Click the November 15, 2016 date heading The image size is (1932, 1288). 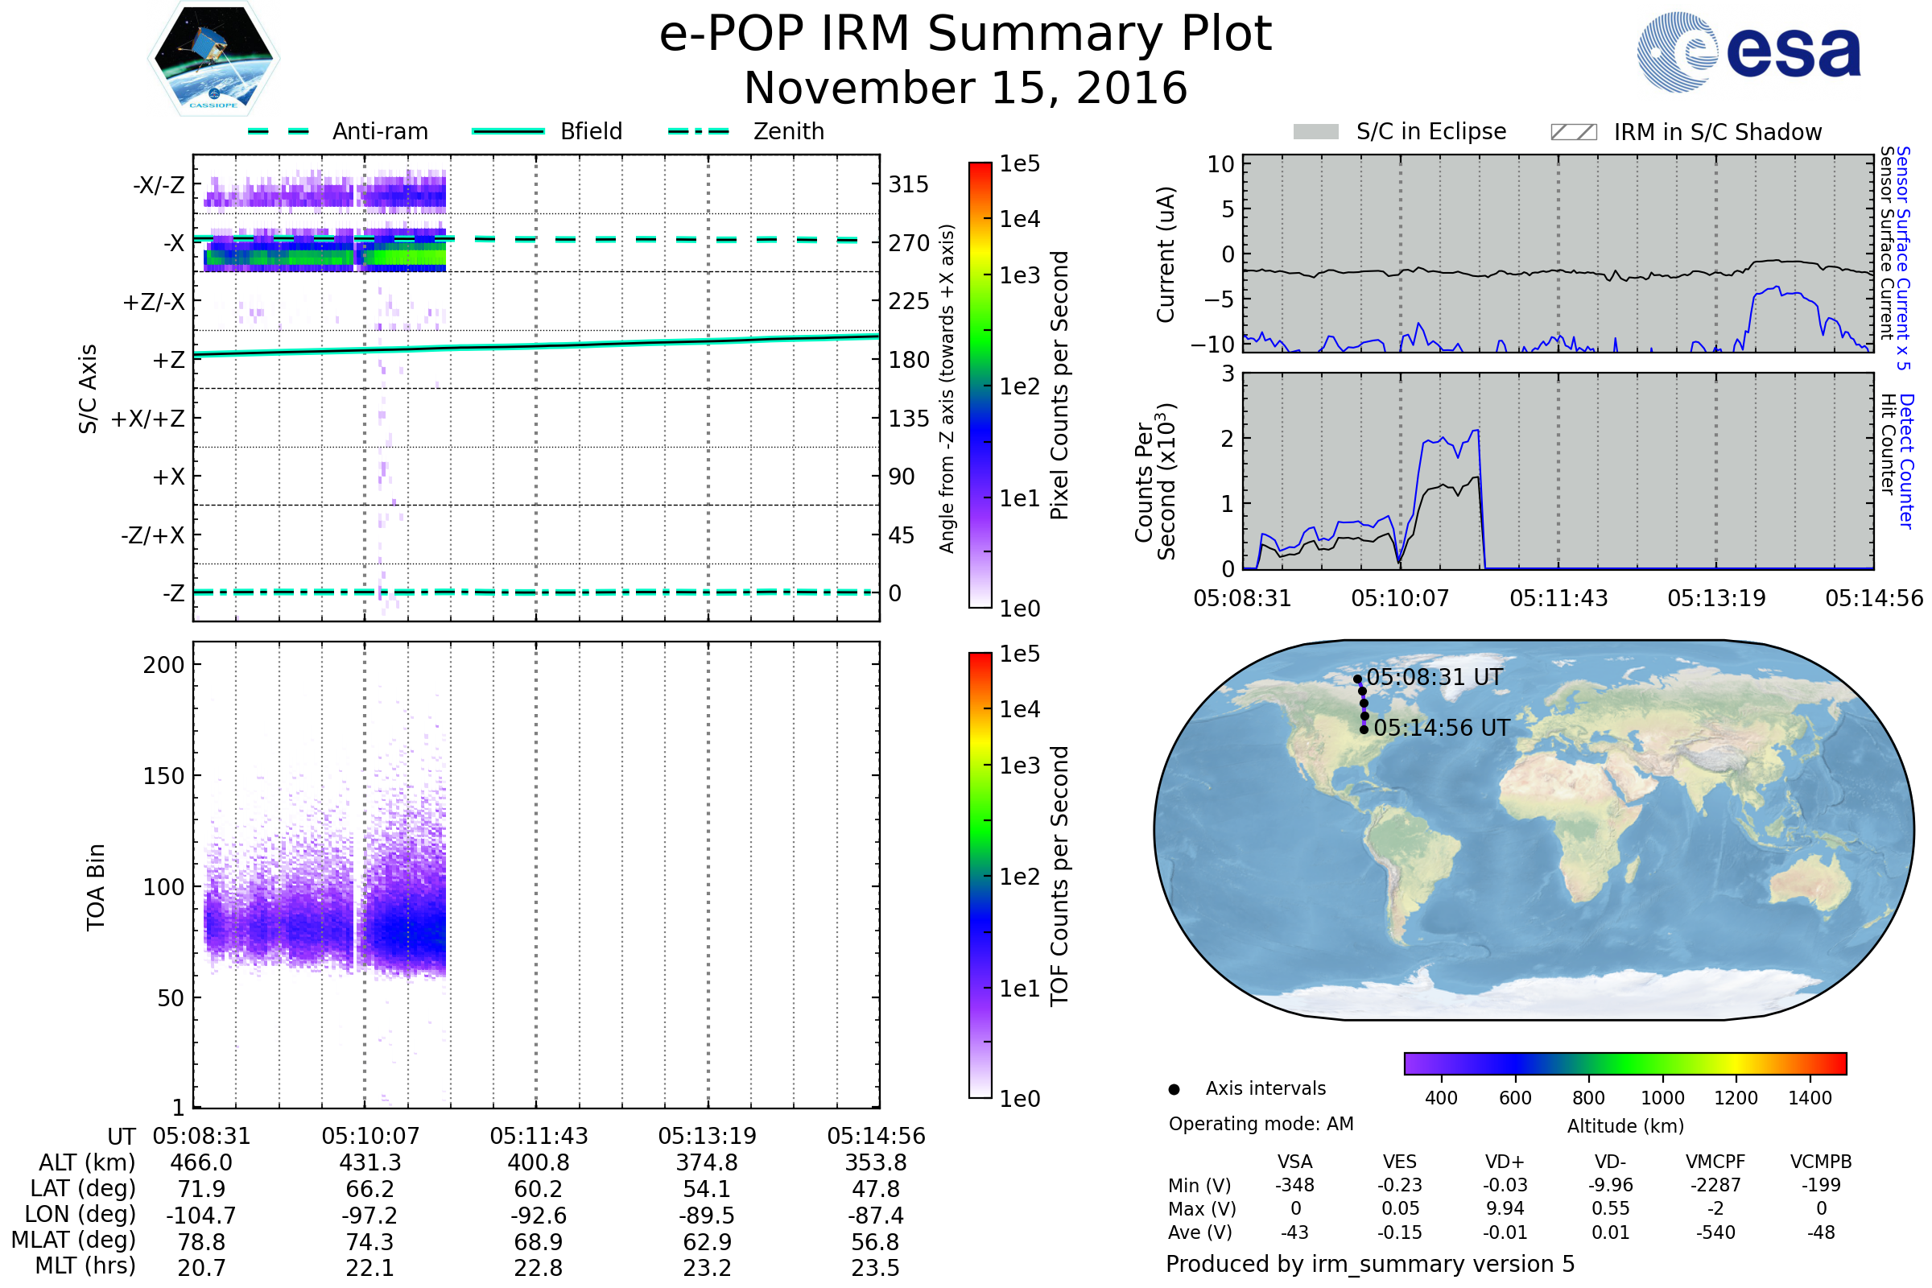pyautogui.click(x=965, y=88)
